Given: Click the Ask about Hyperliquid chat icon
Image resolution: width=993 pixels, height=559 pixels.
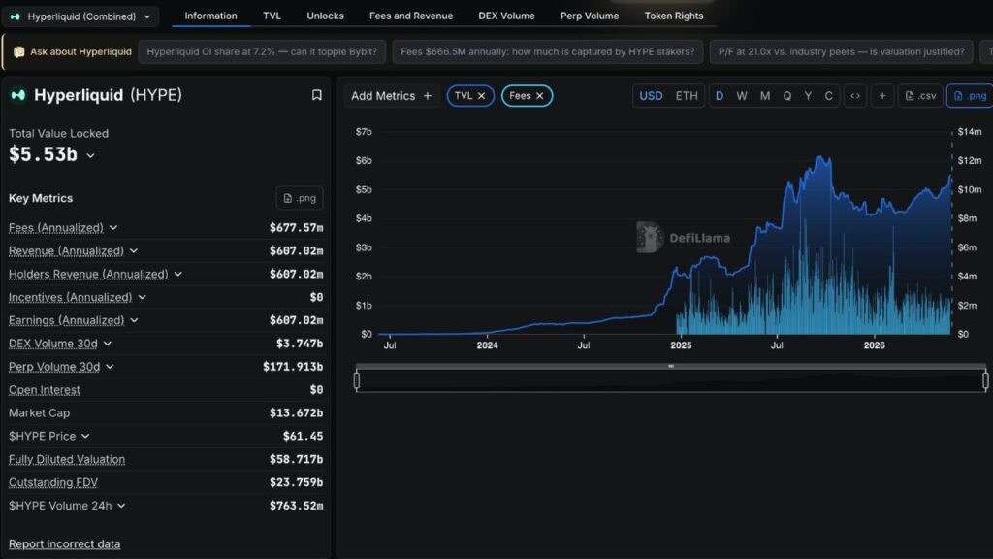Looking at the screenshot, I should pyautogui.click(x=19, y=52).
